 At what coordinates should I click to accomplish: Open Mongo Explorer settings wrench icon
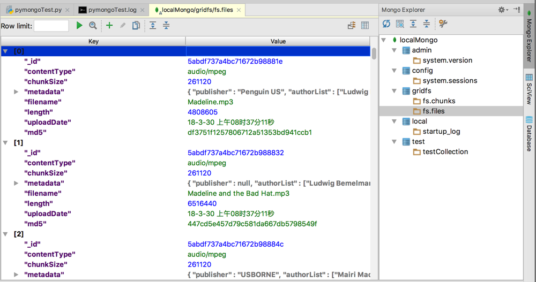coord(443,24)
